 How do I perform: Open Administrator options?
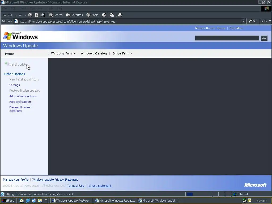tap(23, 96)
